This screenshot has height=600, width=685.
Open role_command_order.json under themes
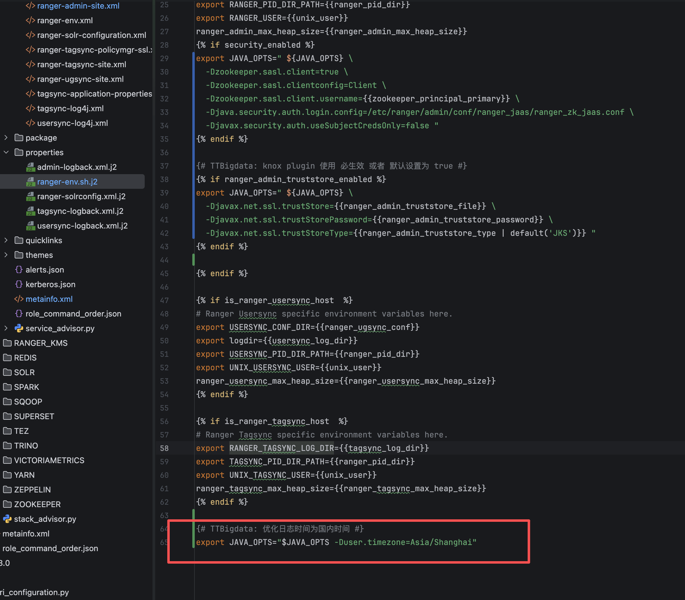point(73,314)
